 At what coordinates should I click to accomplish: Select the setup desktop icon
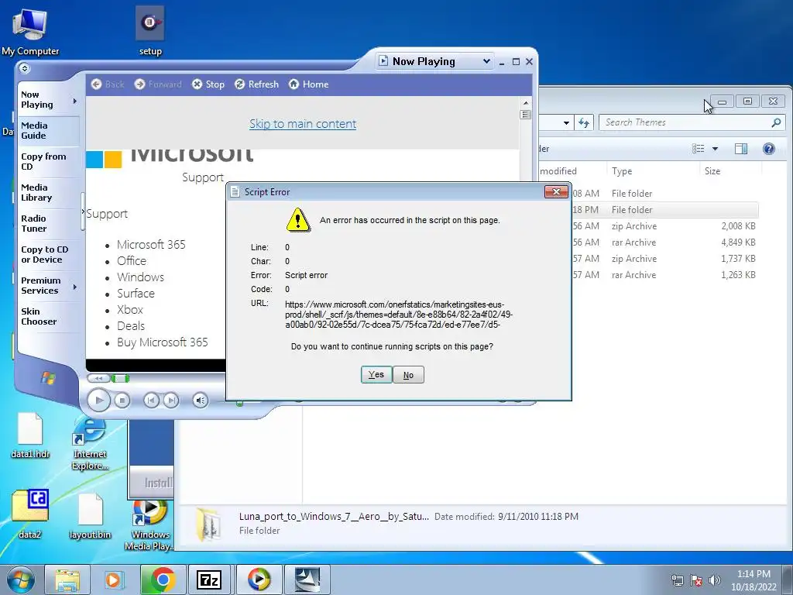150,31
